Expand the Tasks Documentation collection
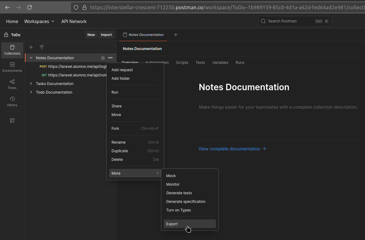The height and width of the screenshot is (240, 365). 31,83
